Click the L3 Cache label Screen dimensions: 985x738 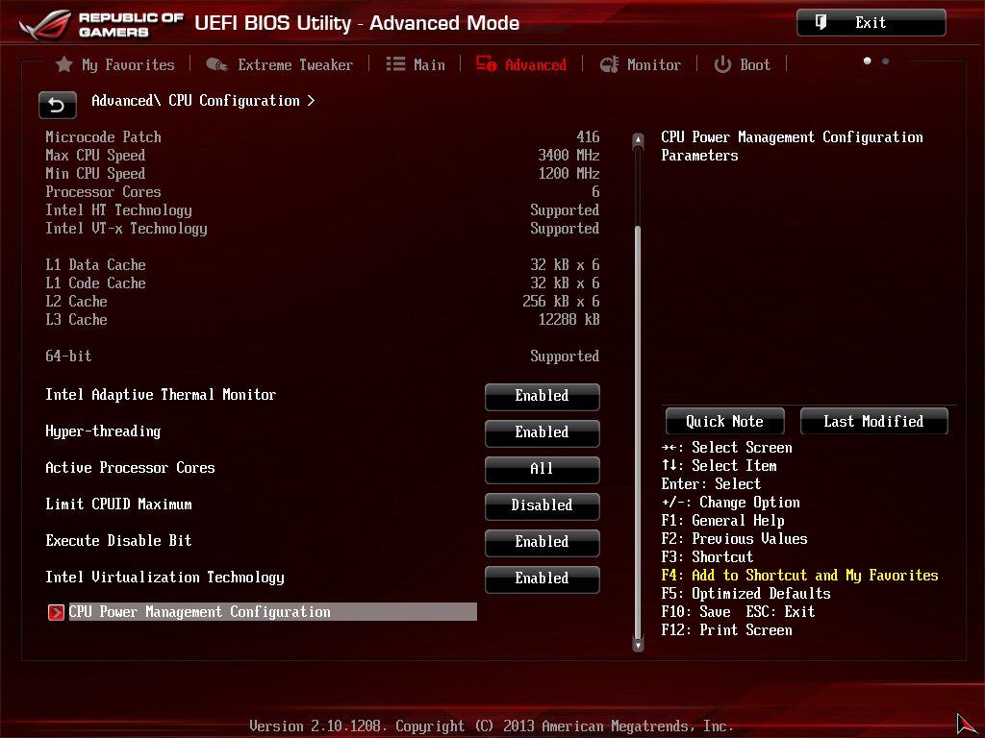click(x=76, y=319)
